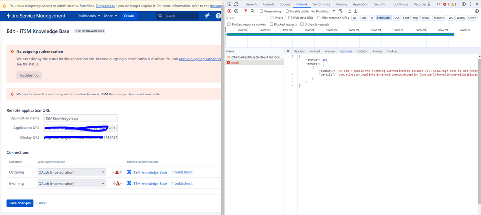Click the network timeline overview bar
Image resolution: width=481 pixels, height=215 pixels.
tap(339, 34)
